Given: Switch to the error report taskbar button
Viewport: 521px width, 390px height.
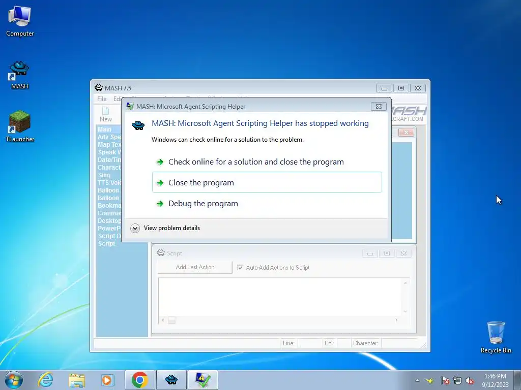Looking at the screenshot, I should pos(202,380).
